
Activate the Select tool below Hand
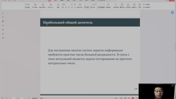point(27,7)
